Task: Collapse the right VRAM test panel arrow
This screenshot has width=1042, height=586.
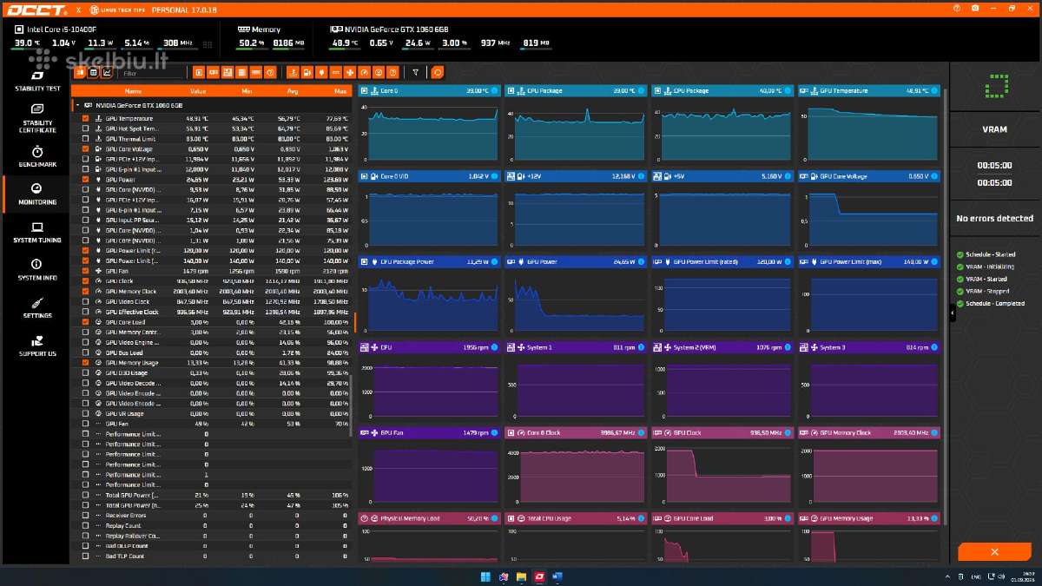Action: coord(953,314)
